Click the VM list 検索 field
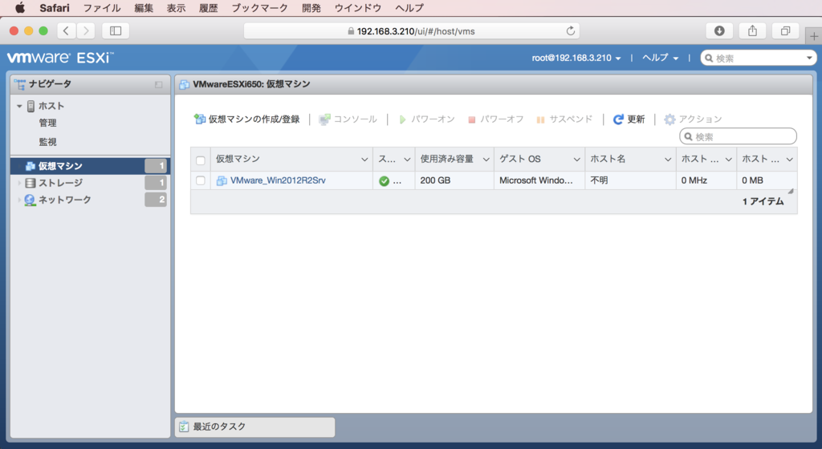 739,136
